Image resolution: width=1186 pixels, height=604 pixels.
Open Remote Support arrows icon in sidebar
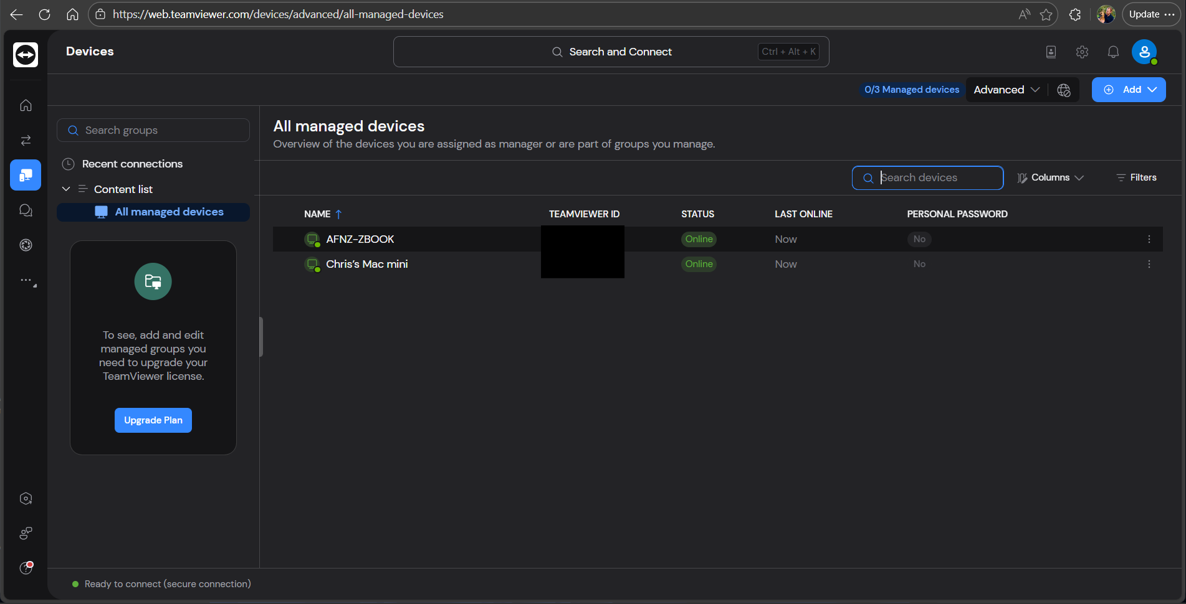[x=26, y=140]
